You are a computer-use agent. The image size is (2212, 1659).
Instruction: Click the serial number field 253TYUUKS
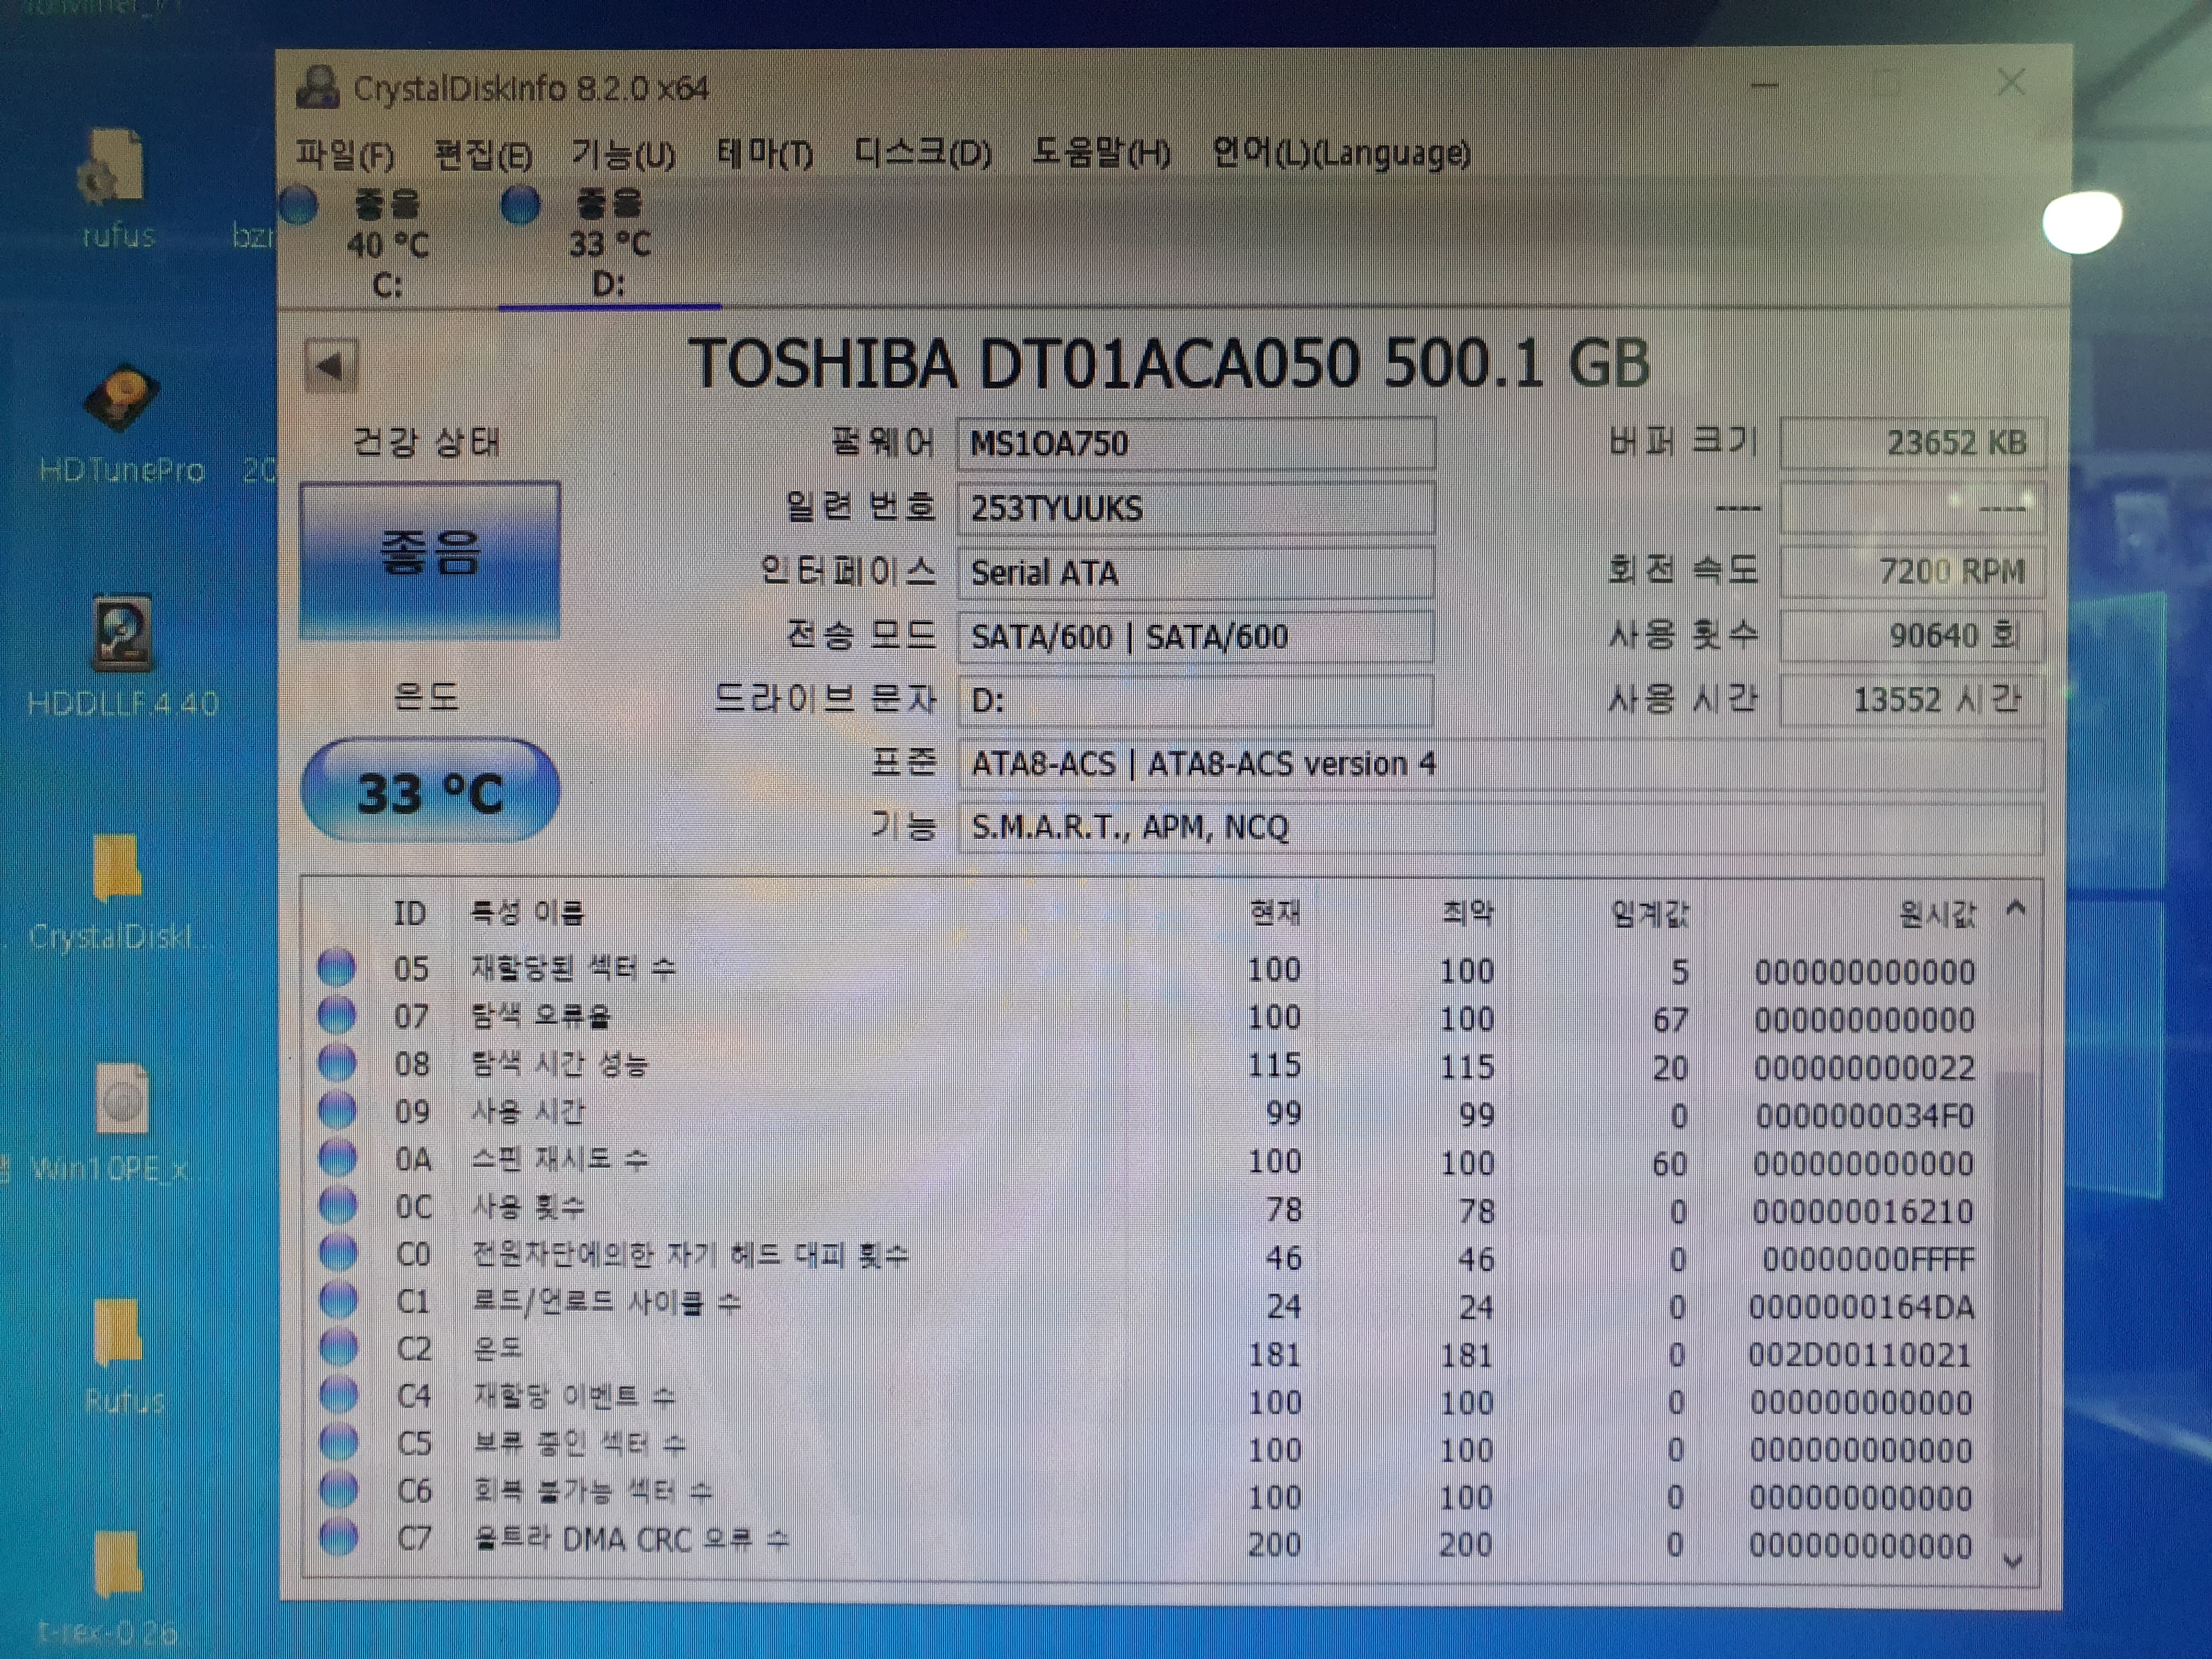click(1196, 508)
